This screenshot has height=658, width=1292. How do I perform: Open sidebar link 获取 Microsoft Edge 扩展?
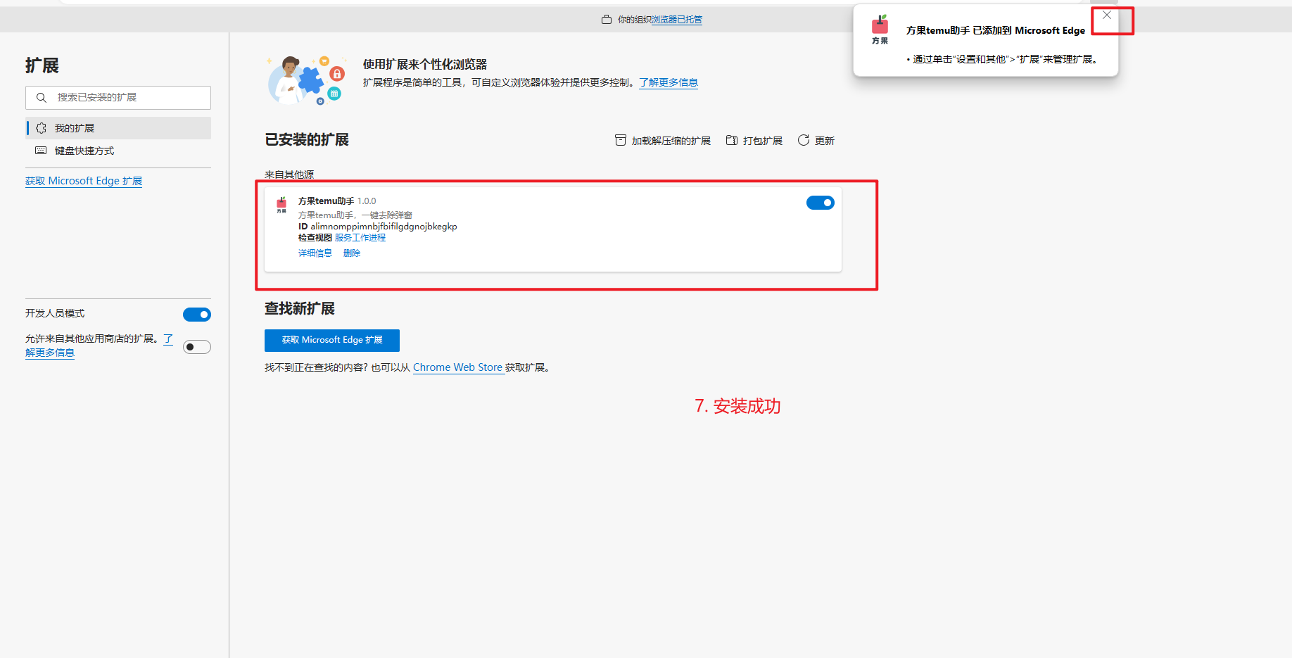tap(84, 181)
